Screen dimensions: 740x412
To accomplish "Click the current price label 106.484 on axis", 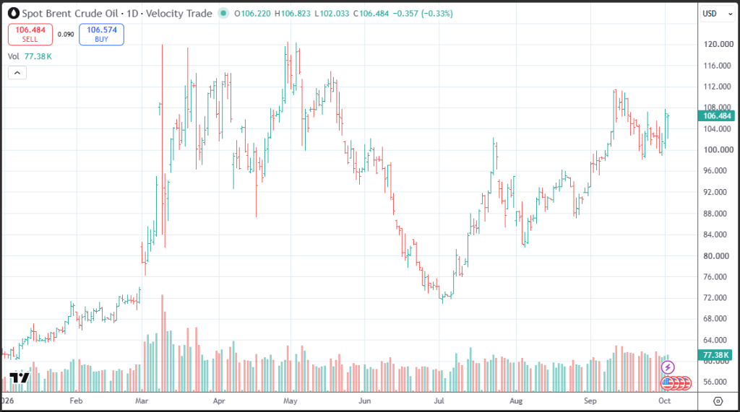I will point(716,116).
